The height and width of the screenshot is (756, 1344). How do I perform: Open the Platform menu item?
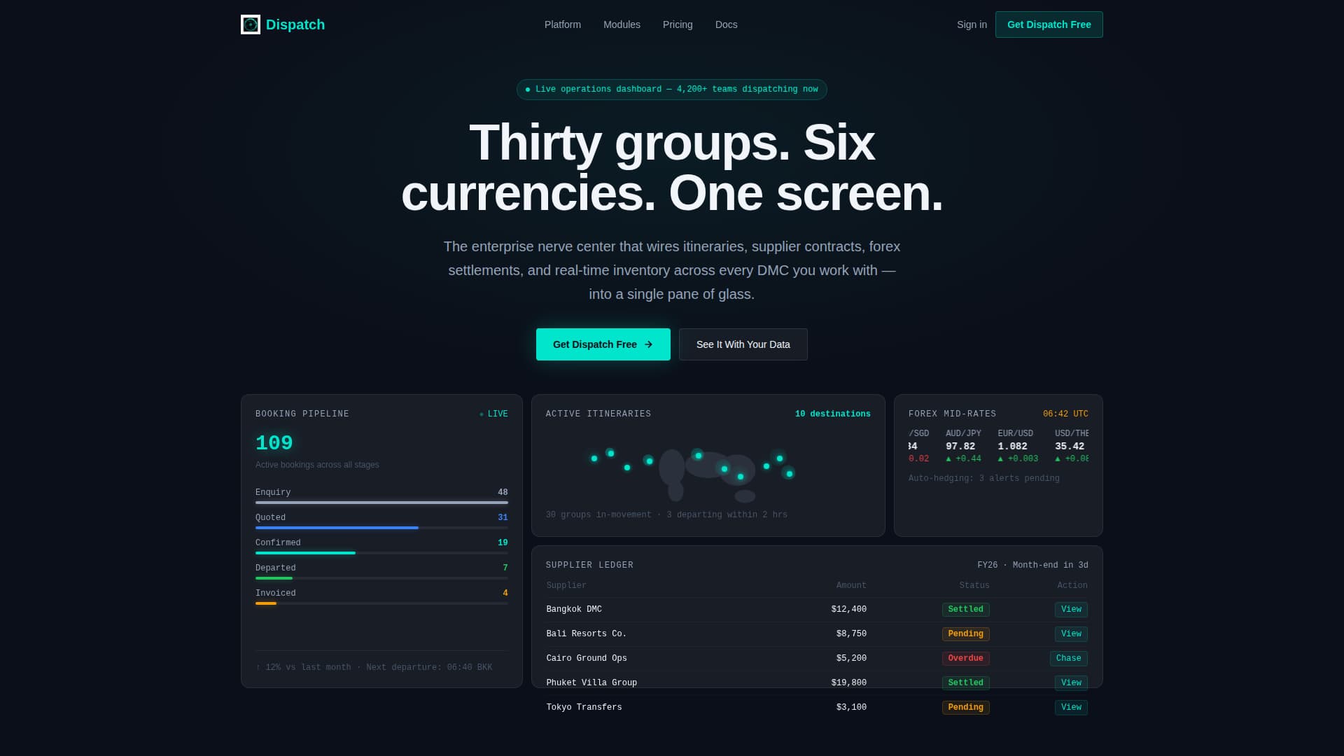click(563, 24)
